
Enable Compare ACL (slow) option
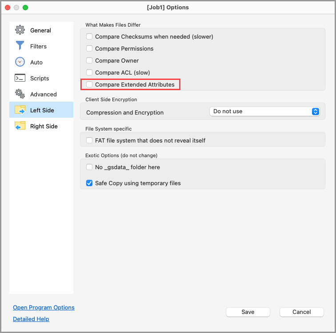[x=89, y=72]
